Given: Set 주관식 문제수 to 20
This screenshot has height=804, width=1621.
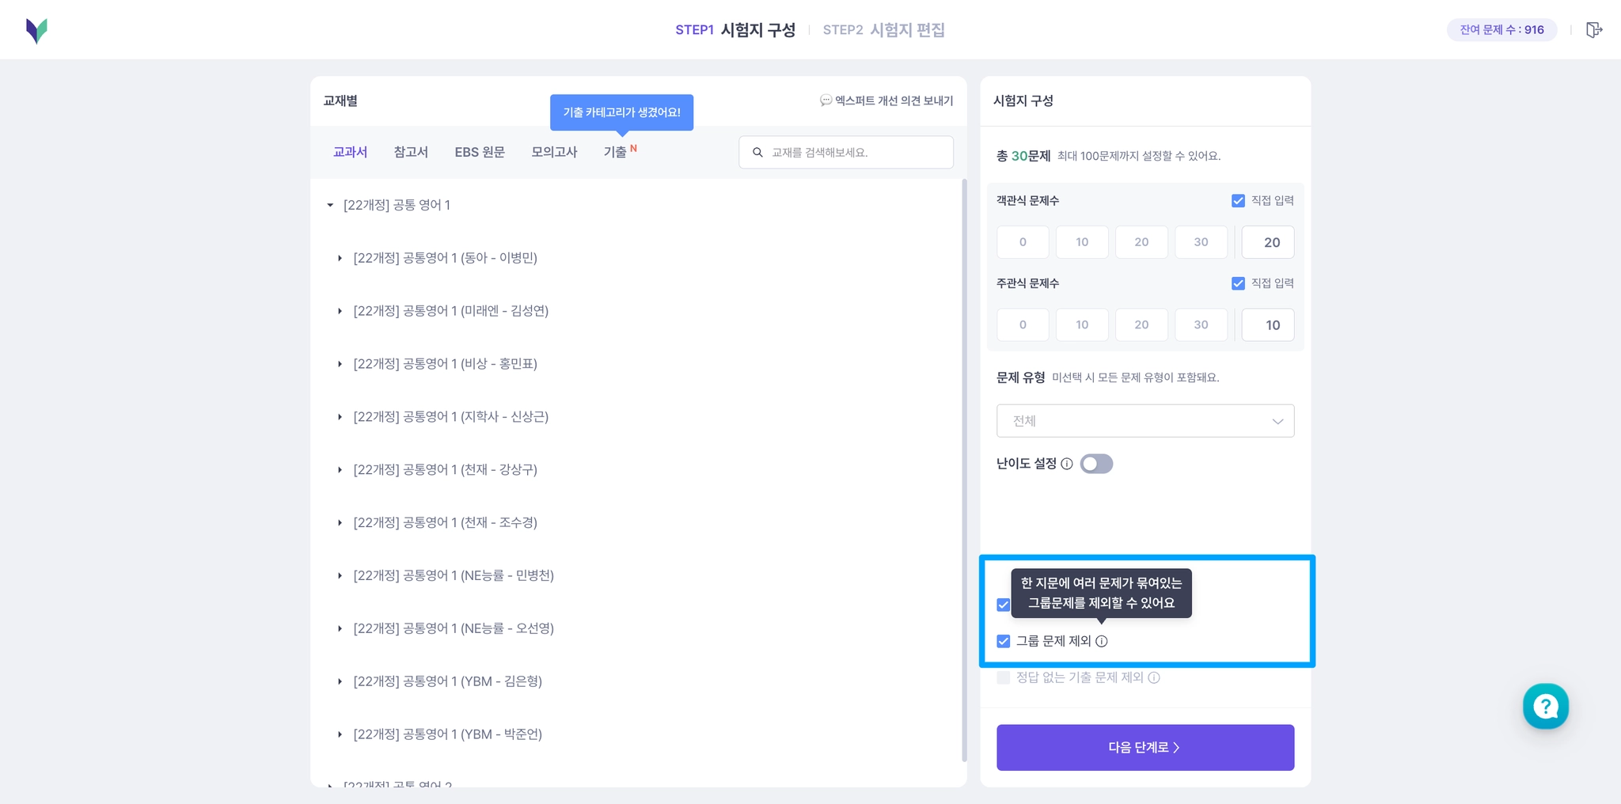Looking at the screenshot, I should (x=1141, y=324).
